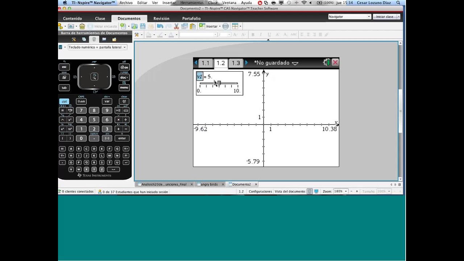Click the workspace tools wrench icon

pos(137,35)
